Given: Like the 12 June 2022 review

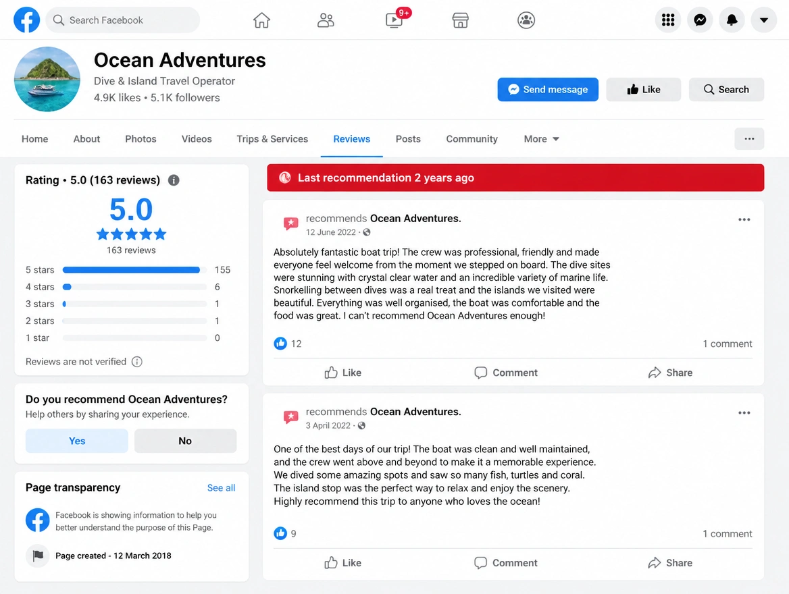Looking at the screenshot, I should pyautogui.click(x=342, y=373).
